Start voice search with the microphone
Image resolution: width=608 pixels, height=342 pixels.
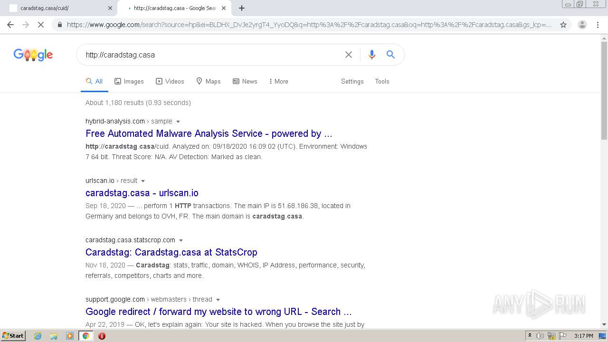pos(372,55)
